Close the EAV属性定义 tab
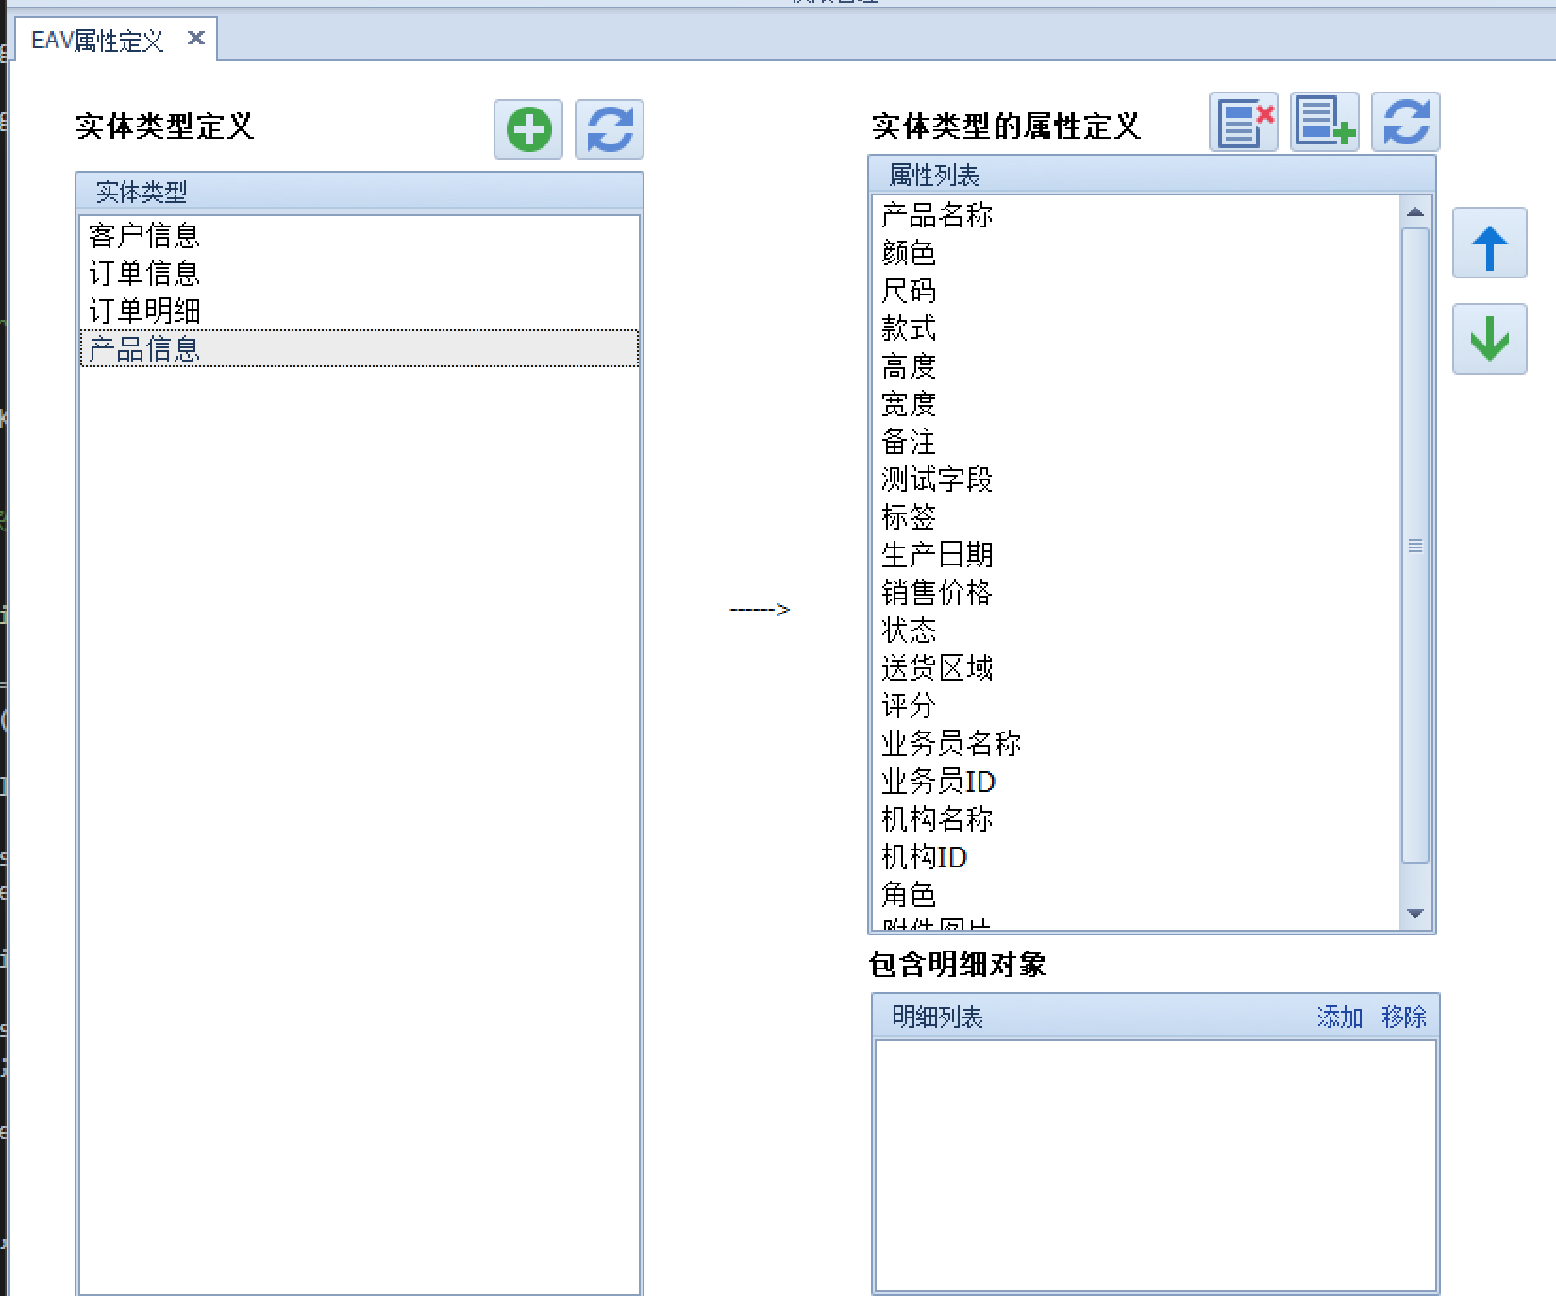 (196, 38)
